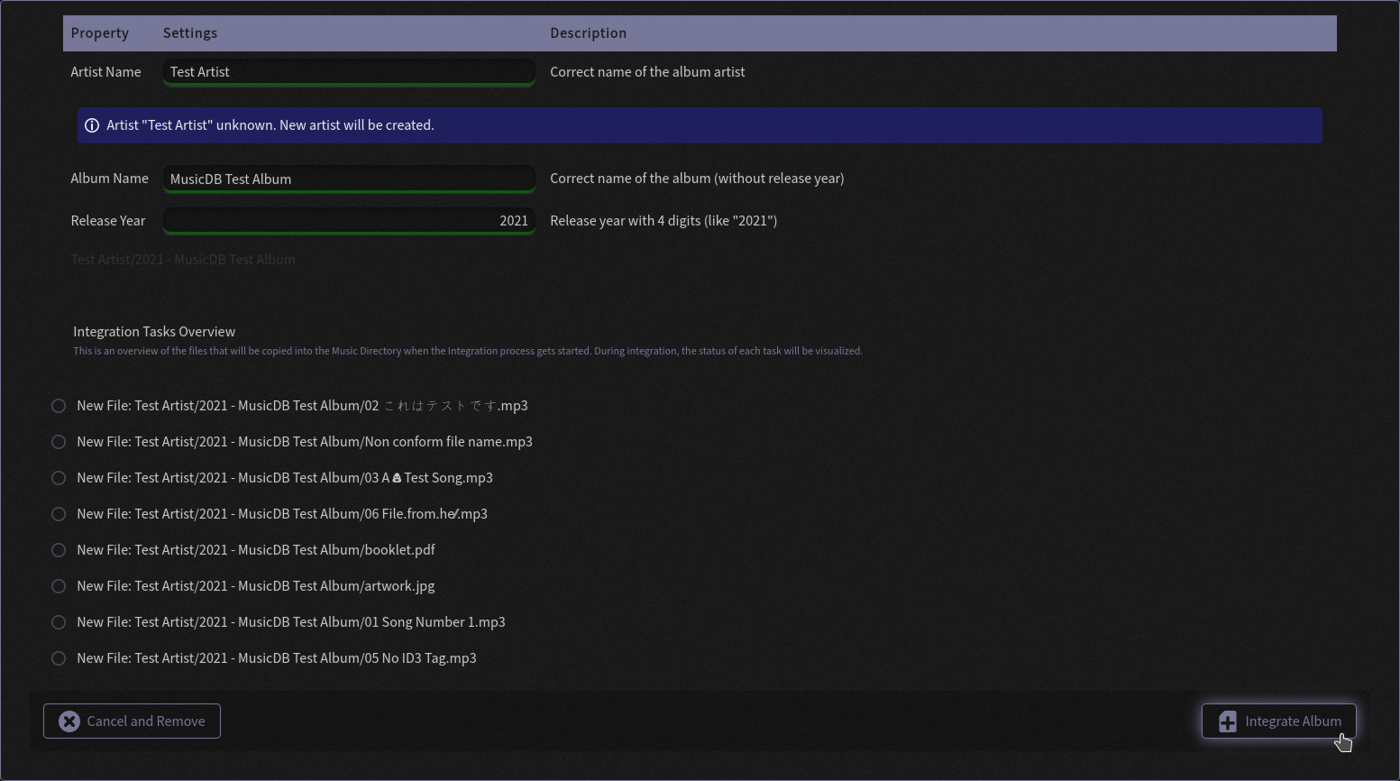Click status circle for 02 Japanese-titled mp3 file
The image size is (1400, 781).
[x=59, y=406]
